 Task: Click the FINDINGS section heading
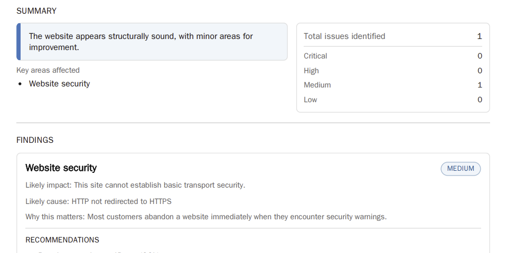click(35, 140)
